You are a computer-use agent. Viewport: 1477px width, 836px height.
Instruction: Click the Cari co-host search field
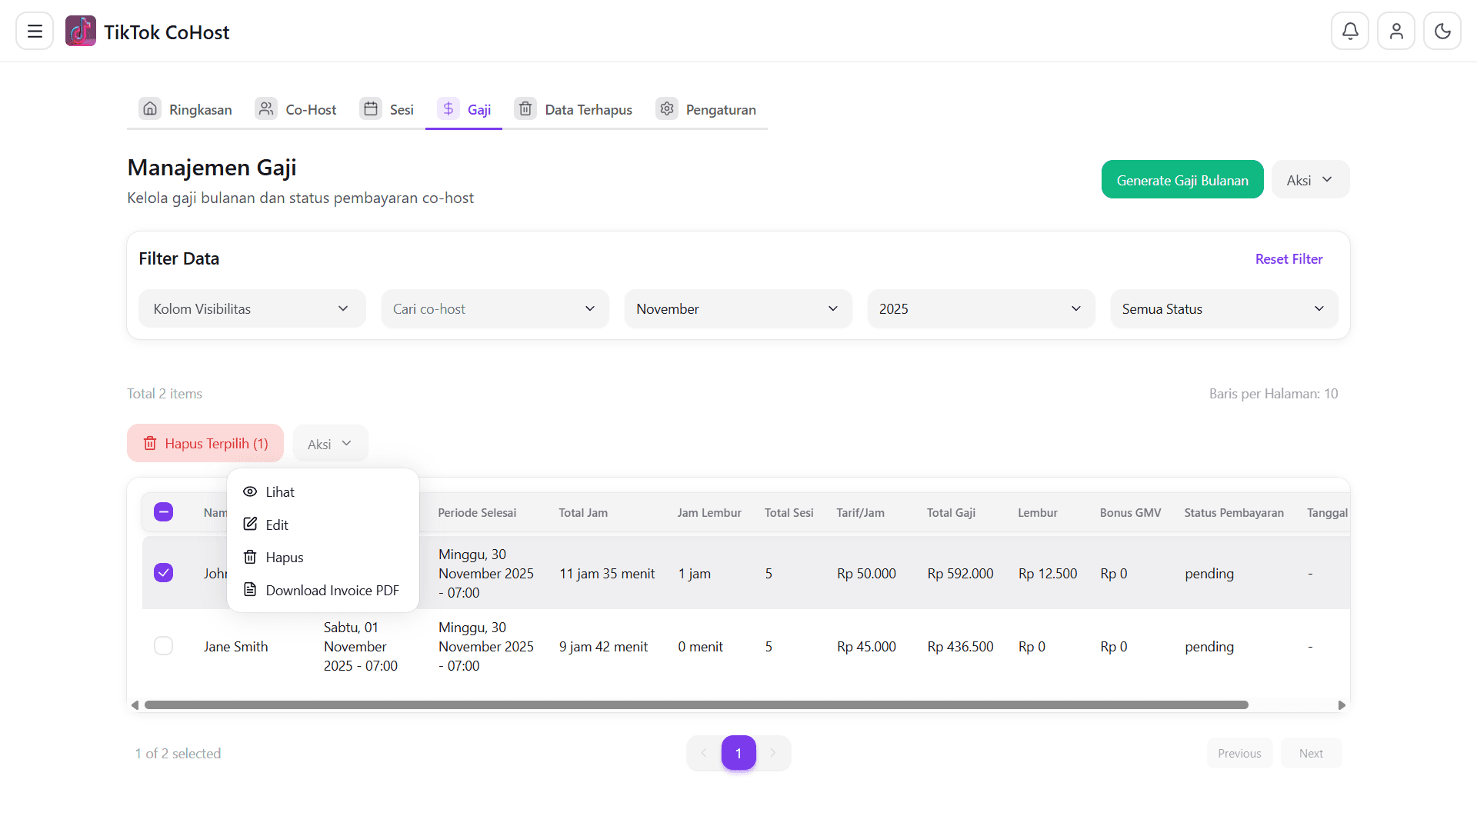tap(494, 308)
